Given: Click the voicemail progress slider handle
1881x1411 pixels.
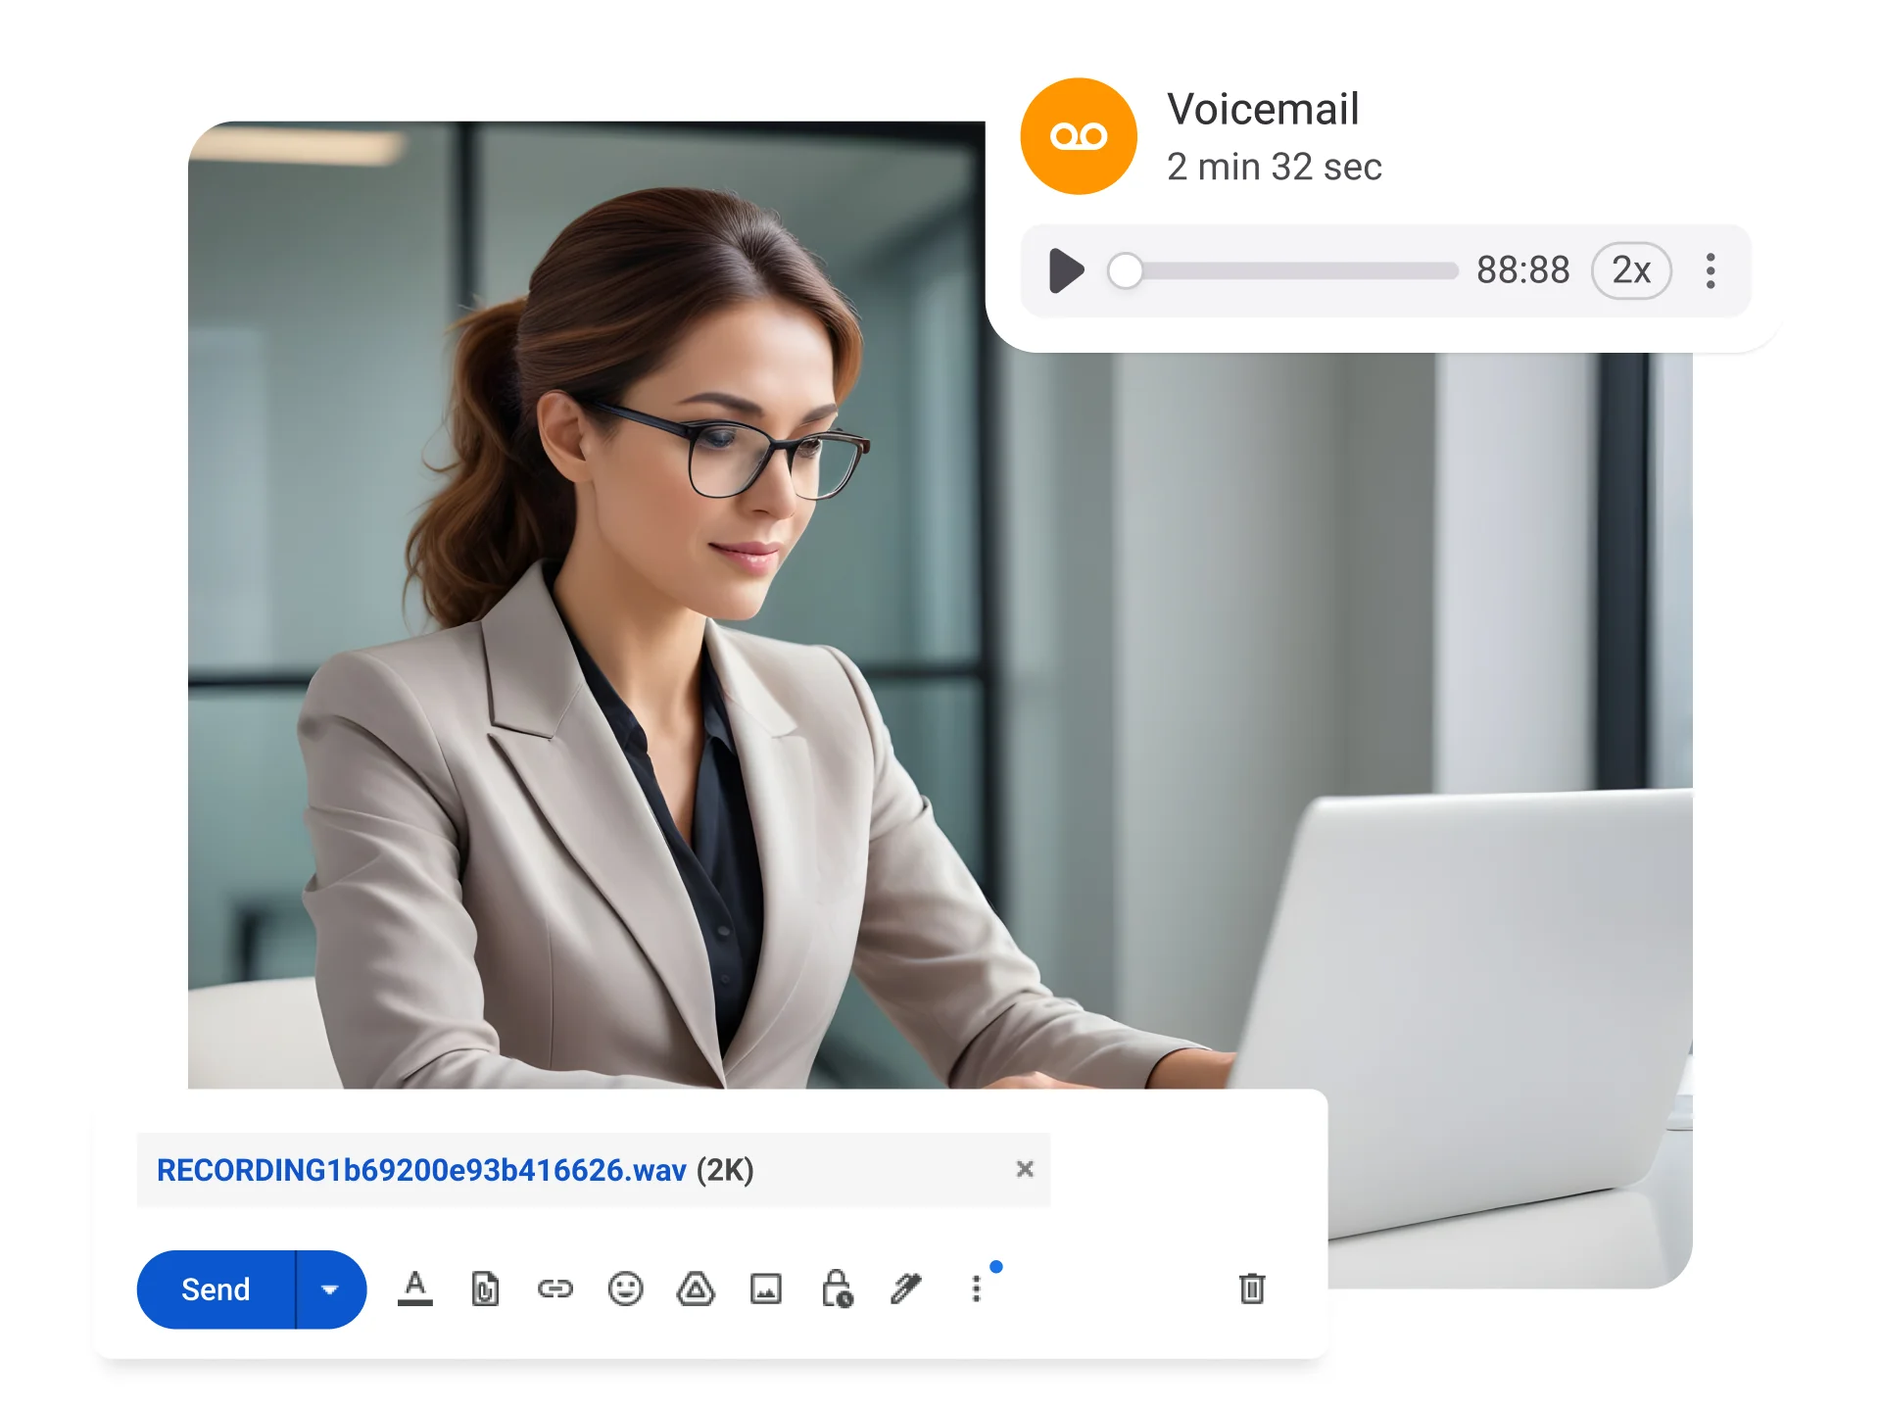Looking at the screenshot, I should coord(1126,271).
